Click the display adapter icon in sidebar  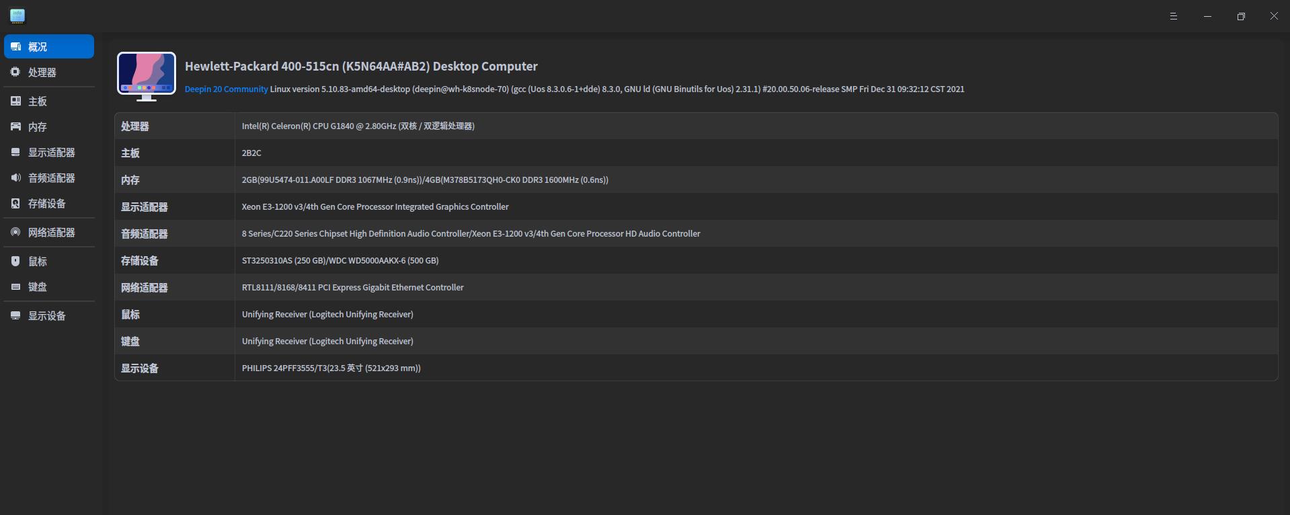point(15,152)
